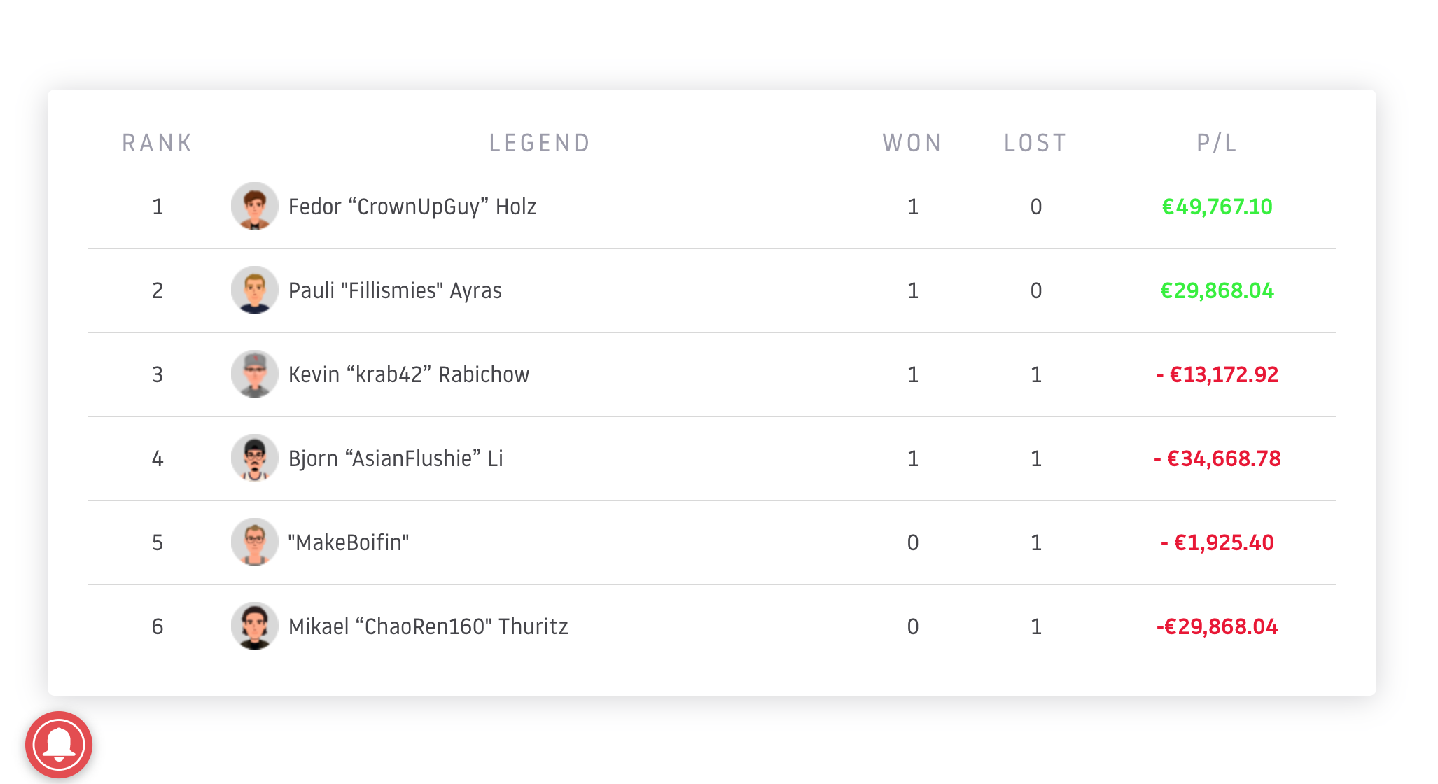Click Mikael Thuritz's avatar picture
Image resolution: width=1438 pixels, height=784 pixels.
point(255,626)
